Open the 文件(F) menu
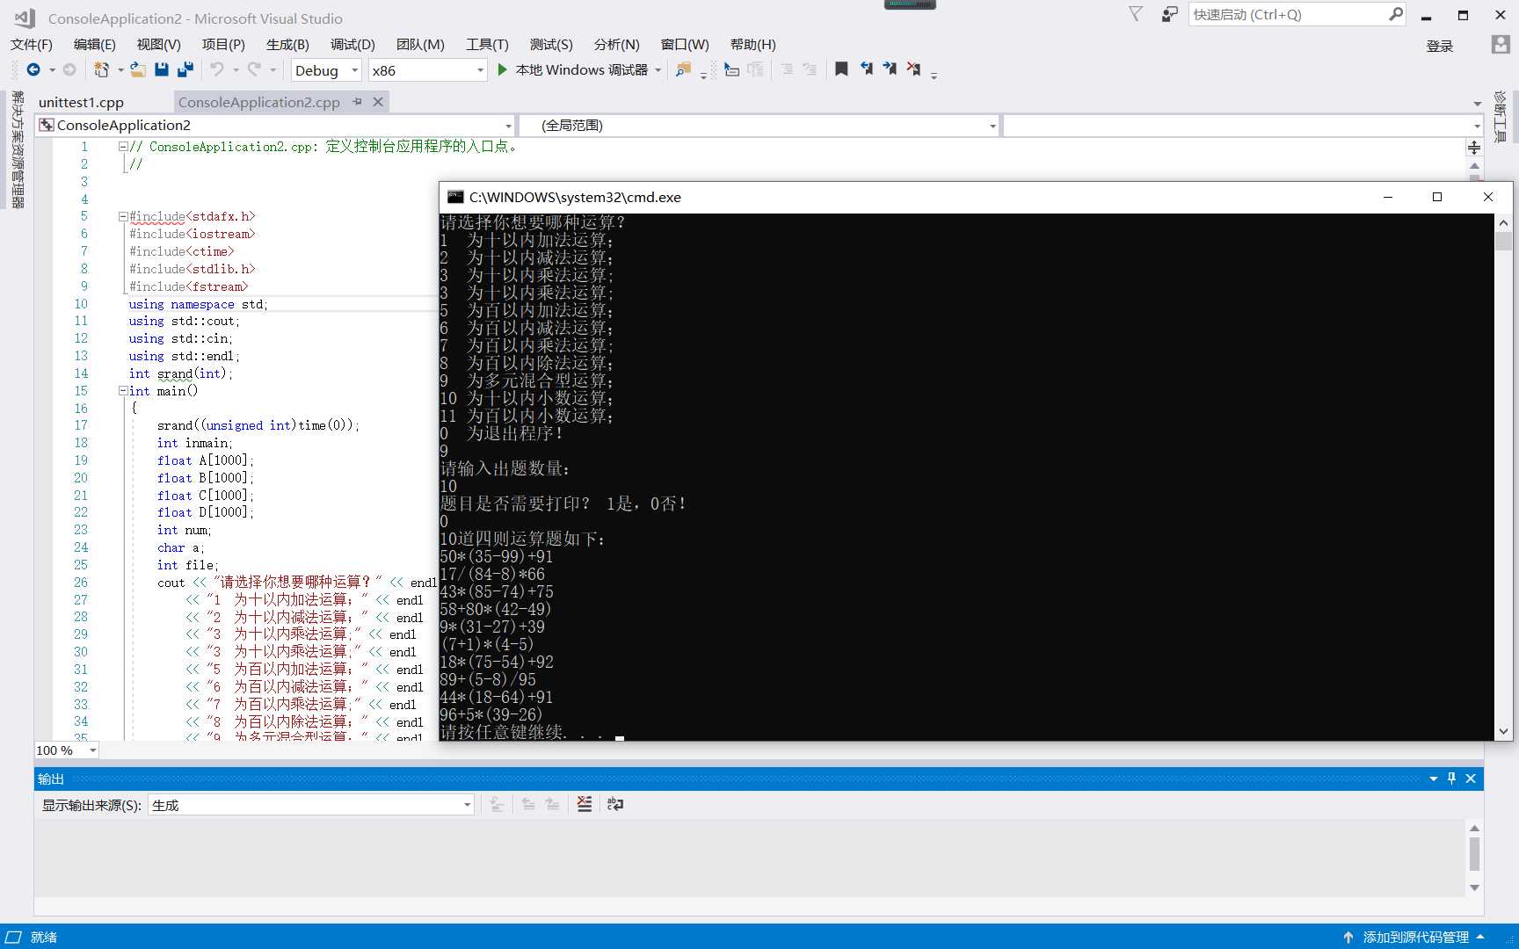Screen dimensions: 1519x949 pyautogui.click(x=31, y=45)
